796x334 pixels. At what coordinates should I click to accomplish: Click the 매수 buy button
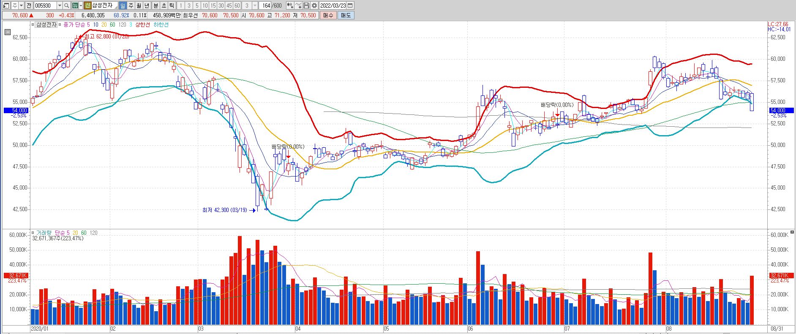click(x=328, y=15)
